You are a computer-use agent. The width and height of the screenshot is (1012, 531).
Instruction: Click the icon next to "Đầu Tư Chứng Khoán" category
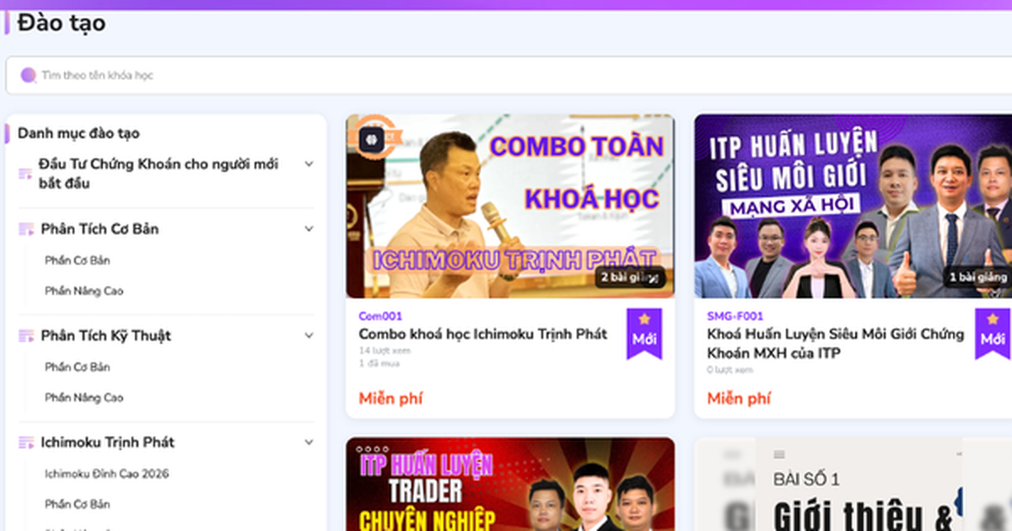click(25, 173)
